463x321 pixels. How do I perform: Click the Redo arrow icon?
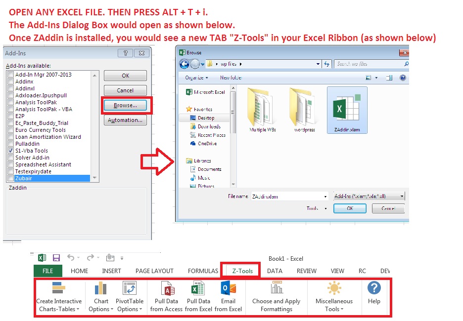click(91, 258)
